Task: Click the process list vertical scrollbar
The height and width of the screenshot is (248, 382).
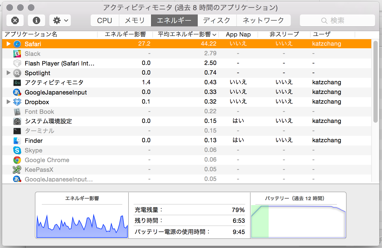Action: [375, 82]
